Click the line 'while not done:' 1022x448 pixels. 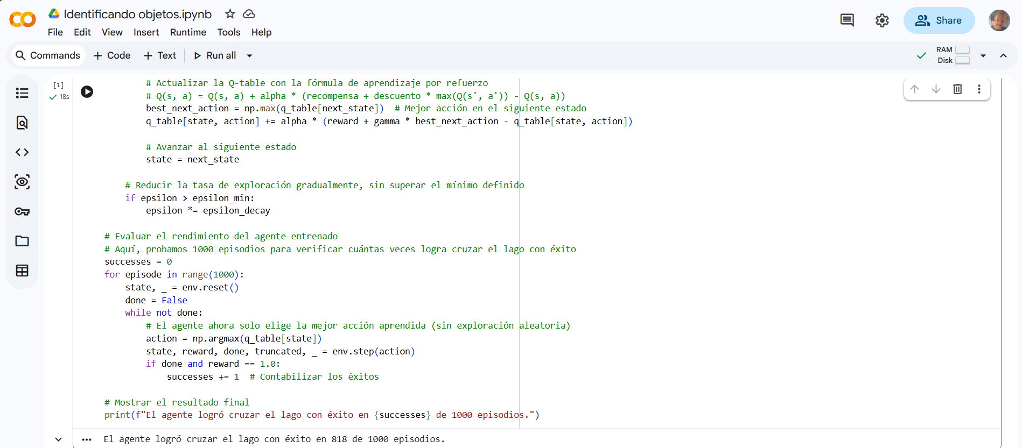click(x=164, y=313)
